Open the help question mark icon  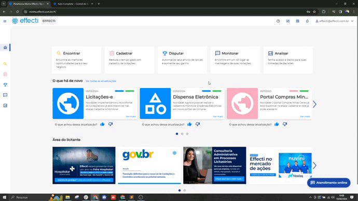[278, 21]
